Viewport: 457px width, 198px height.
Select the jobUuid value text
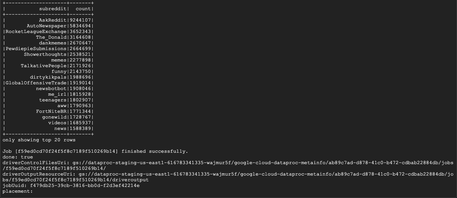click(x=85, y=185)
